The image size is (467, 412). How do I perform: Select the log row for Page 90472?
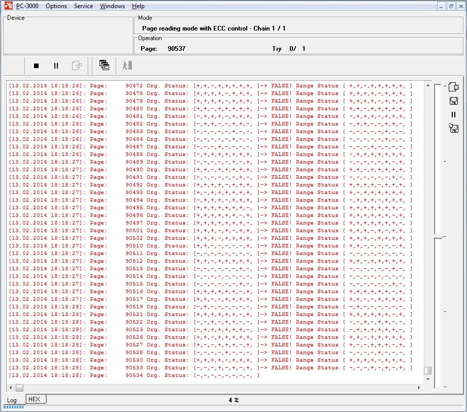coord(210,85)
